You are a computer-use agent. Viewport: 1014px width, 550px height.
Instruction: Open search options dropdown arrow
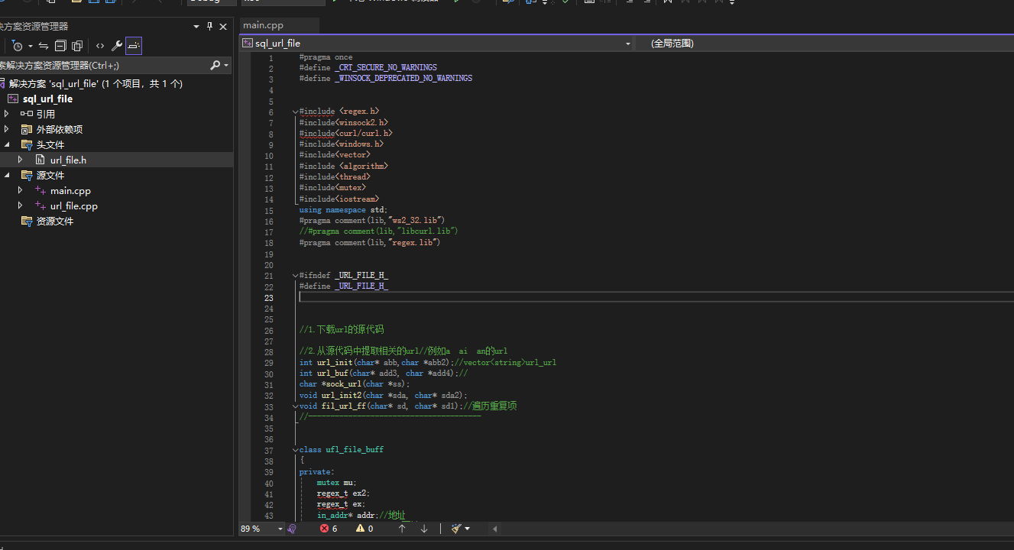point(226,66)
